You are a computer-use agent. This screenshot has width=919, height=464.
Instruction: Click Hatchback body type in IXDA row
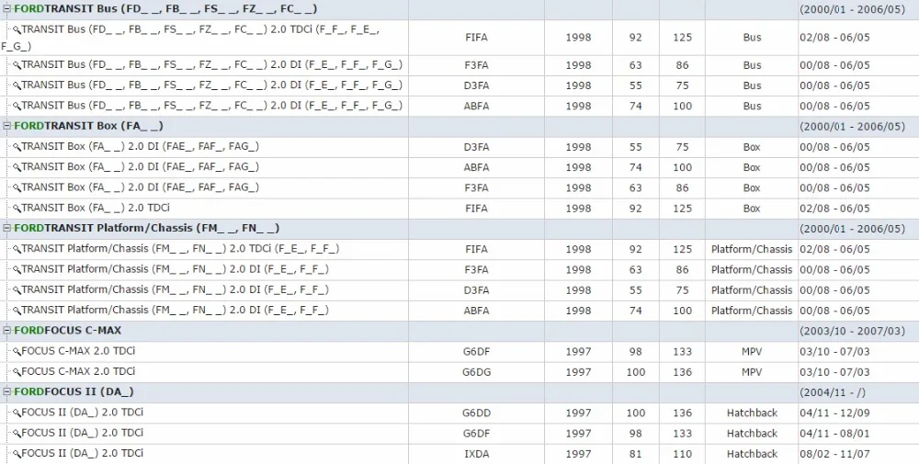pyautogui.click(x=752, y=454)
